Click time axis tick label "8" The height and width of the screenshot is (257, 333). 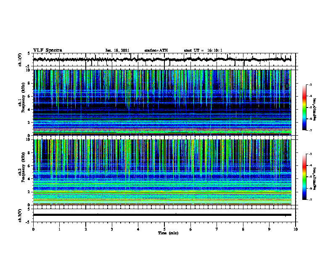coord(243,229)
